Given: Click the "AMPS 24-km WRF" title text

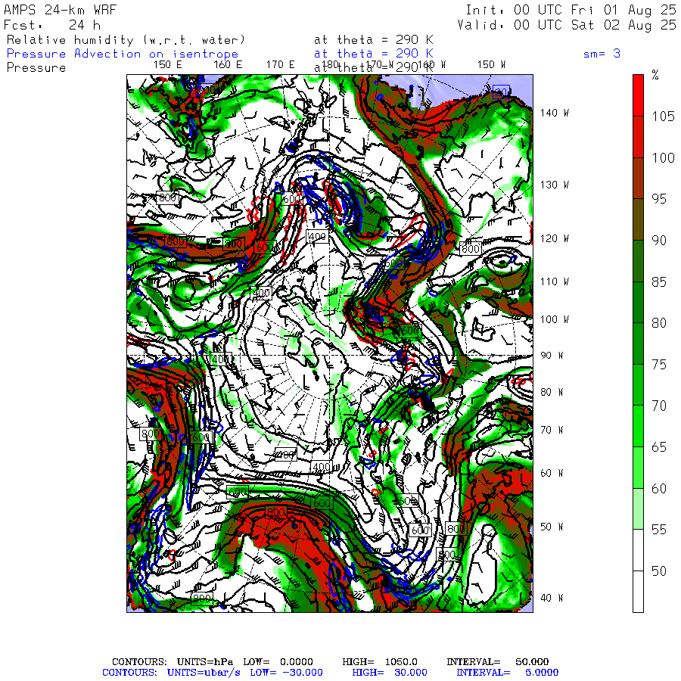Looking at the screenshot, I should click(x=61, y=10).
